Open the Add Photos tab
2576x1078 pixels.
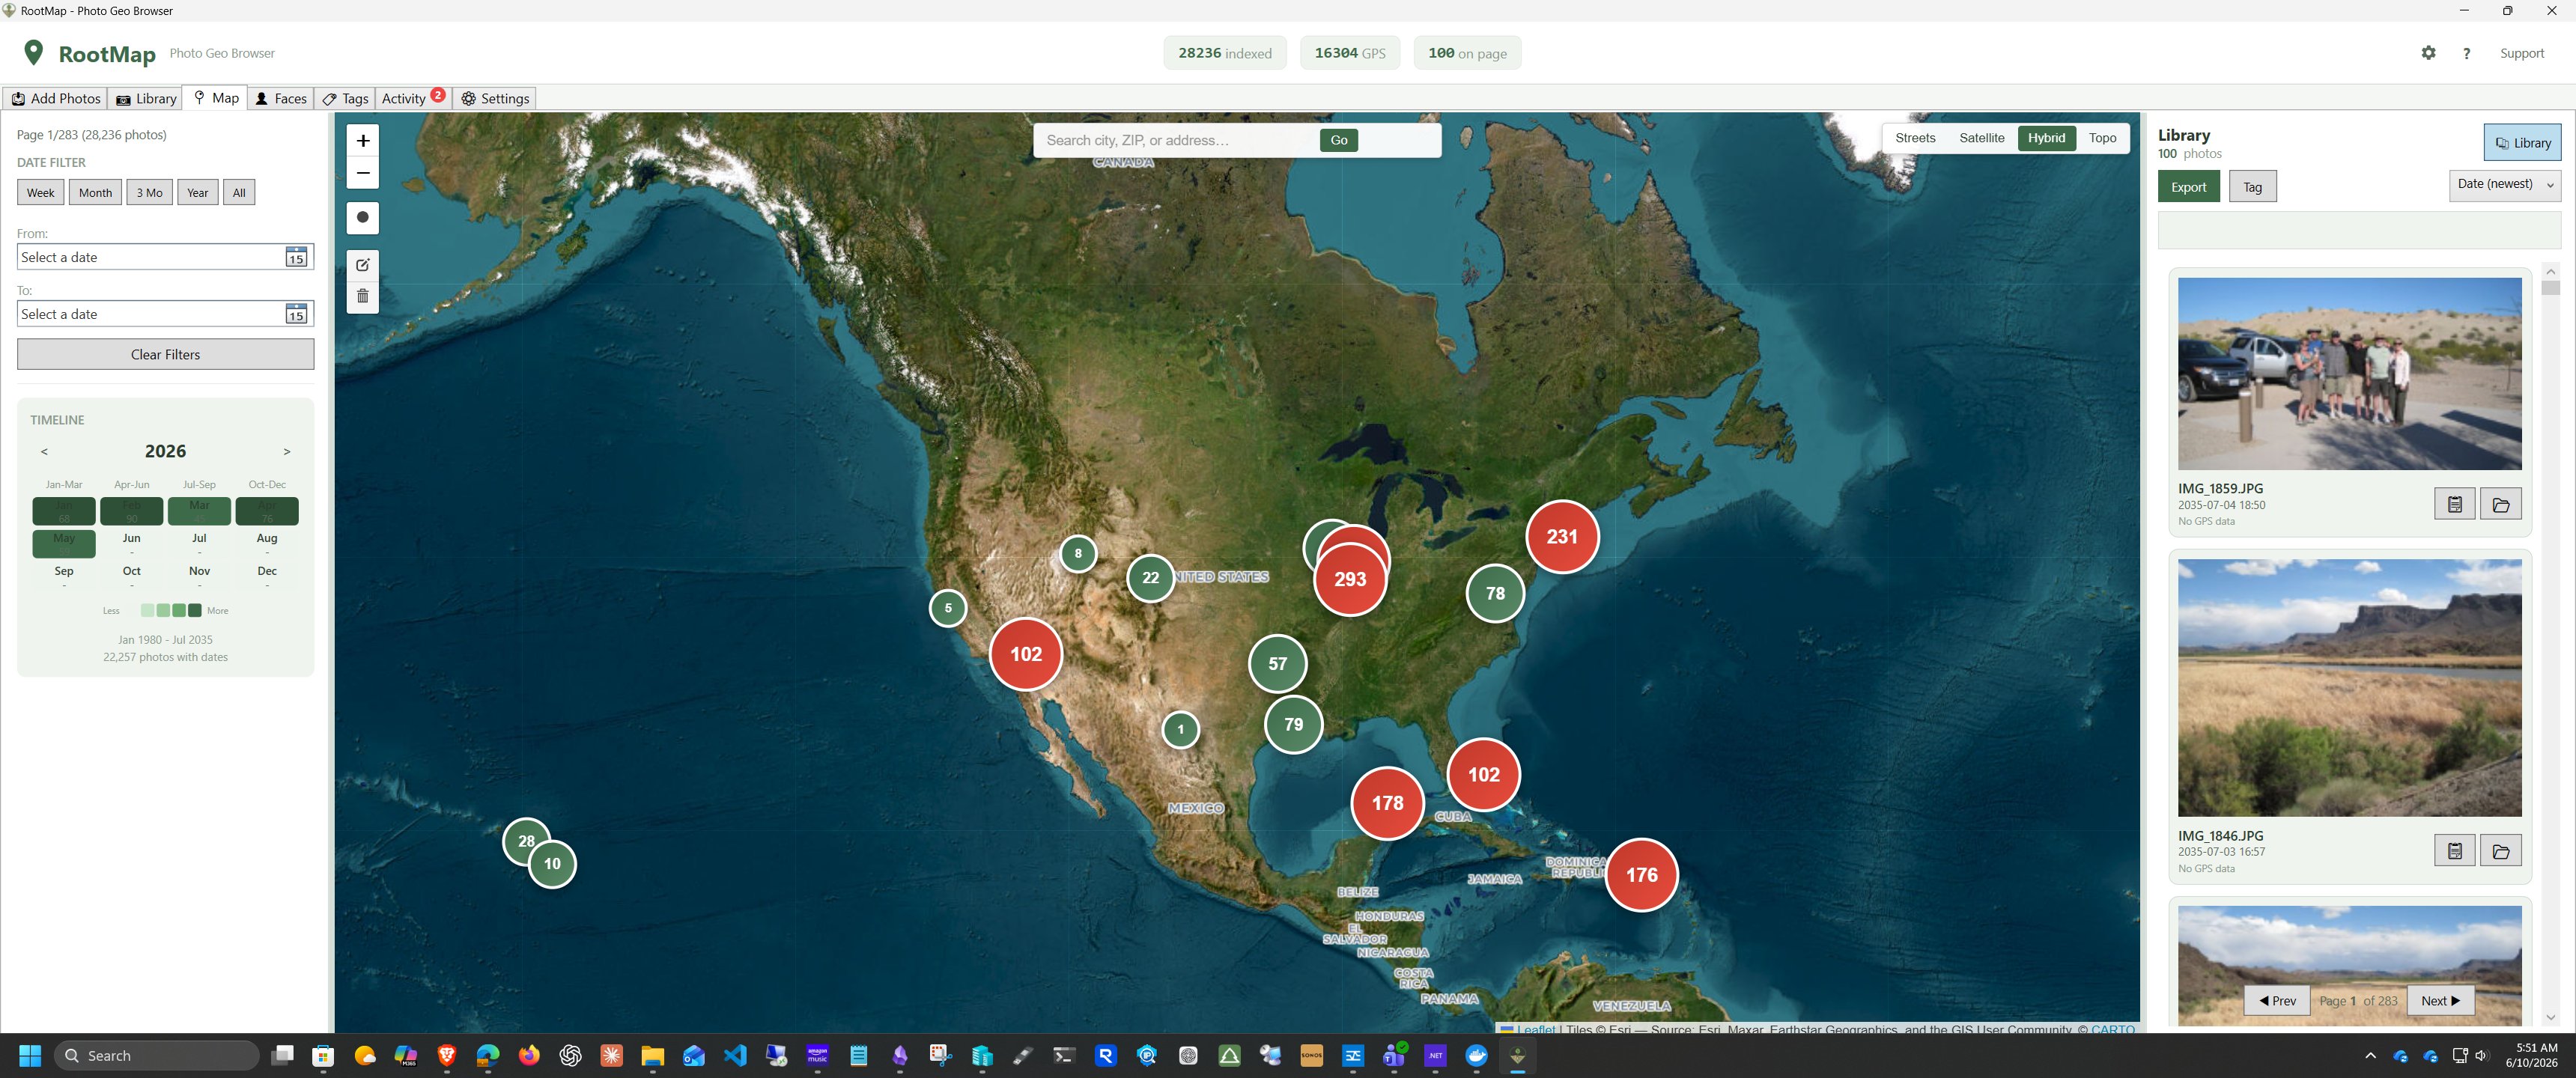pos(56,99)
